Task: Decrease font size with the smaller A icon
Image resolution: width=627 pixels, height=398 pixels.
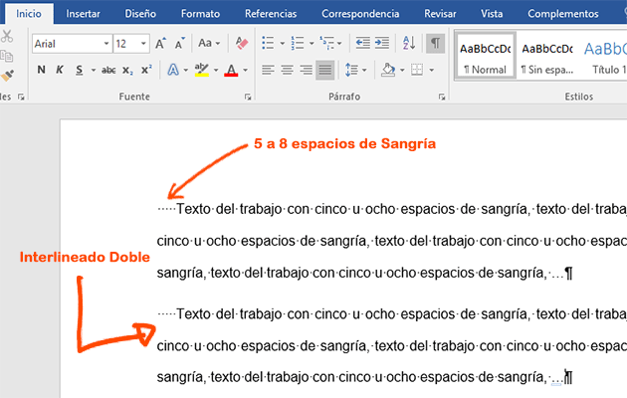Action: [180, 43]
